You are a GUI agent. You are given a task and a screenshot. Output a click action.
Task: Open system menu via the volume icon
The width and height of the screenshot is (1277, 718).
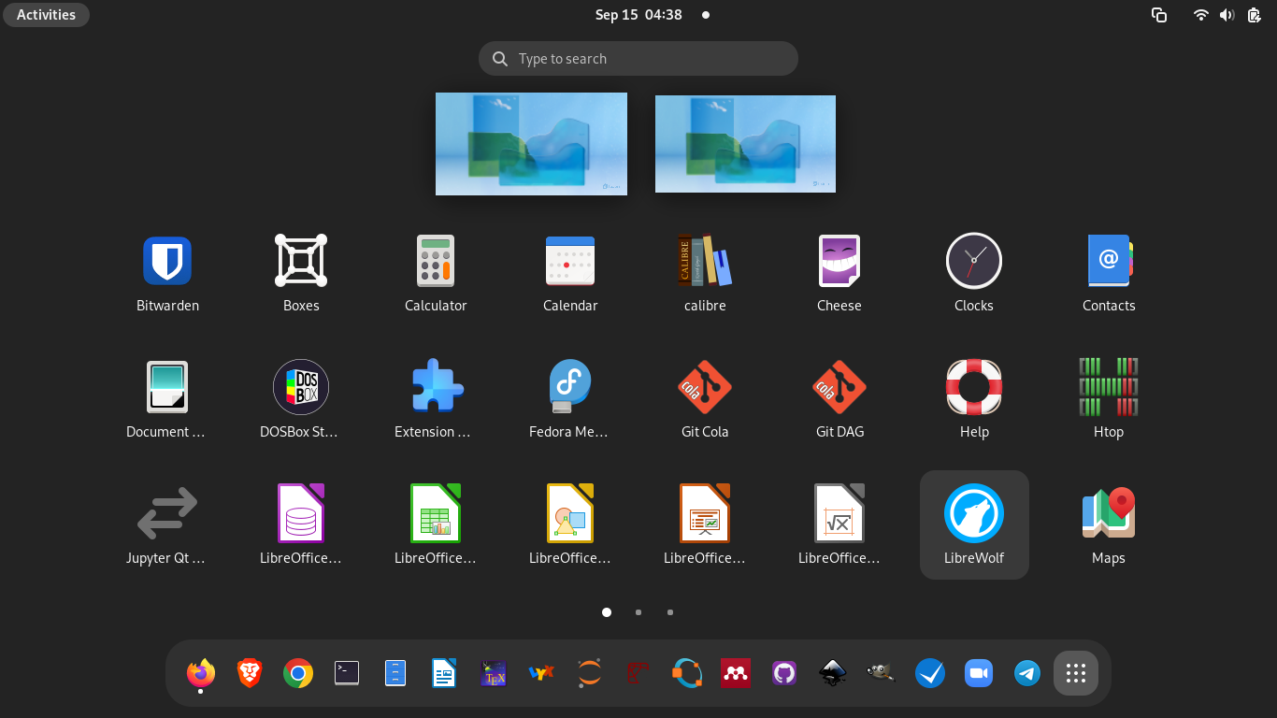(x=1227, y=15)
